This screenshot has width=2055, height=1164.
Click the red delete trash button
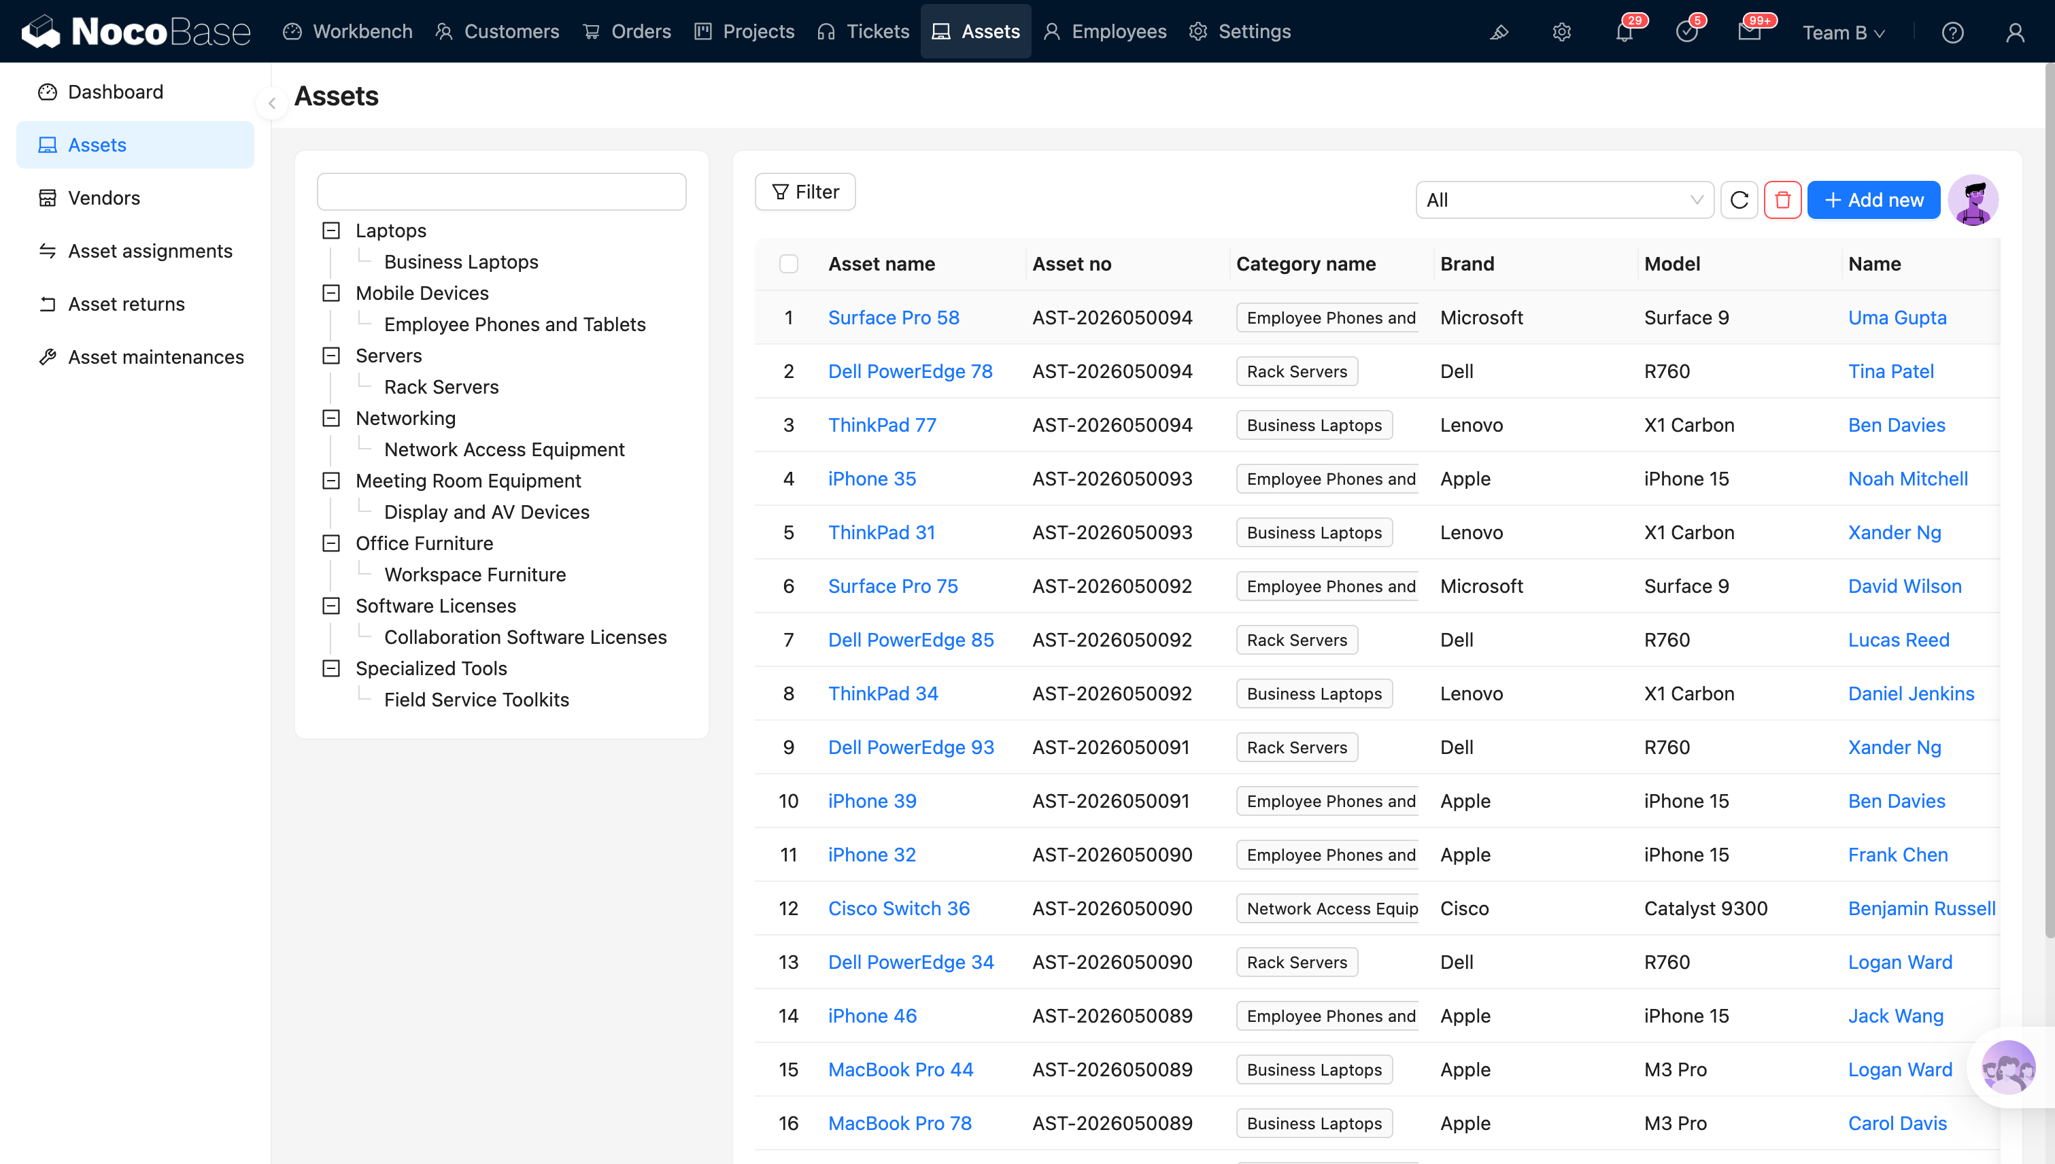(1782, 200)
